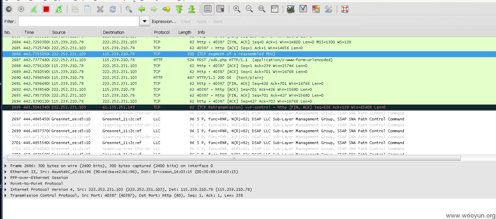This screenshot has width=496, height=219.
Task: Restart the current capture
Action: coord(59,9)
